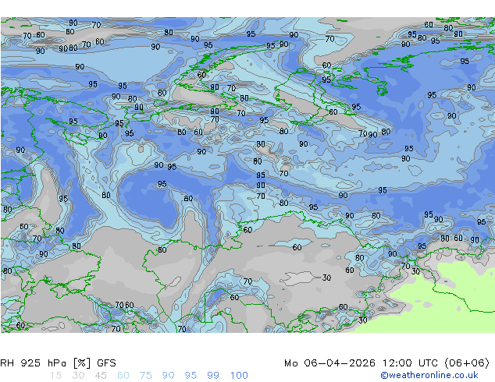Click the forecast date 'Mo 06-04-2026 12:00 UTC (06+06)'
495x382 pixels.
tap(386, 363)
